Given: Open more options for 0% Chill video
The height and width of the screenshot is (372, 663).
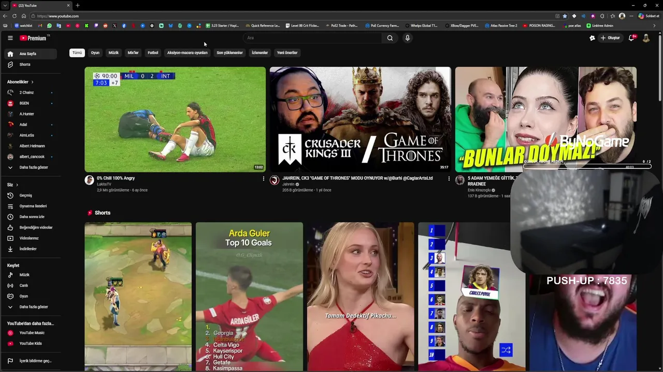Looking at the screenshot, I should pos(263,179).
